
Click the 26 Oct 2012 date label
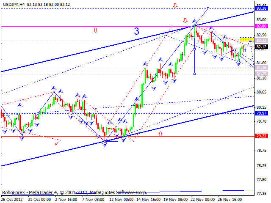point(12,200)
